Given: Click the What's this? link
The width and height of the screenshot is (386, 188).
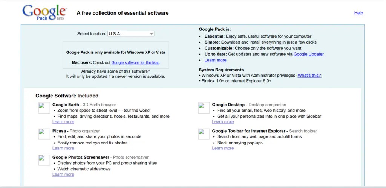Looking at the screenshot, I should [309, 76].
